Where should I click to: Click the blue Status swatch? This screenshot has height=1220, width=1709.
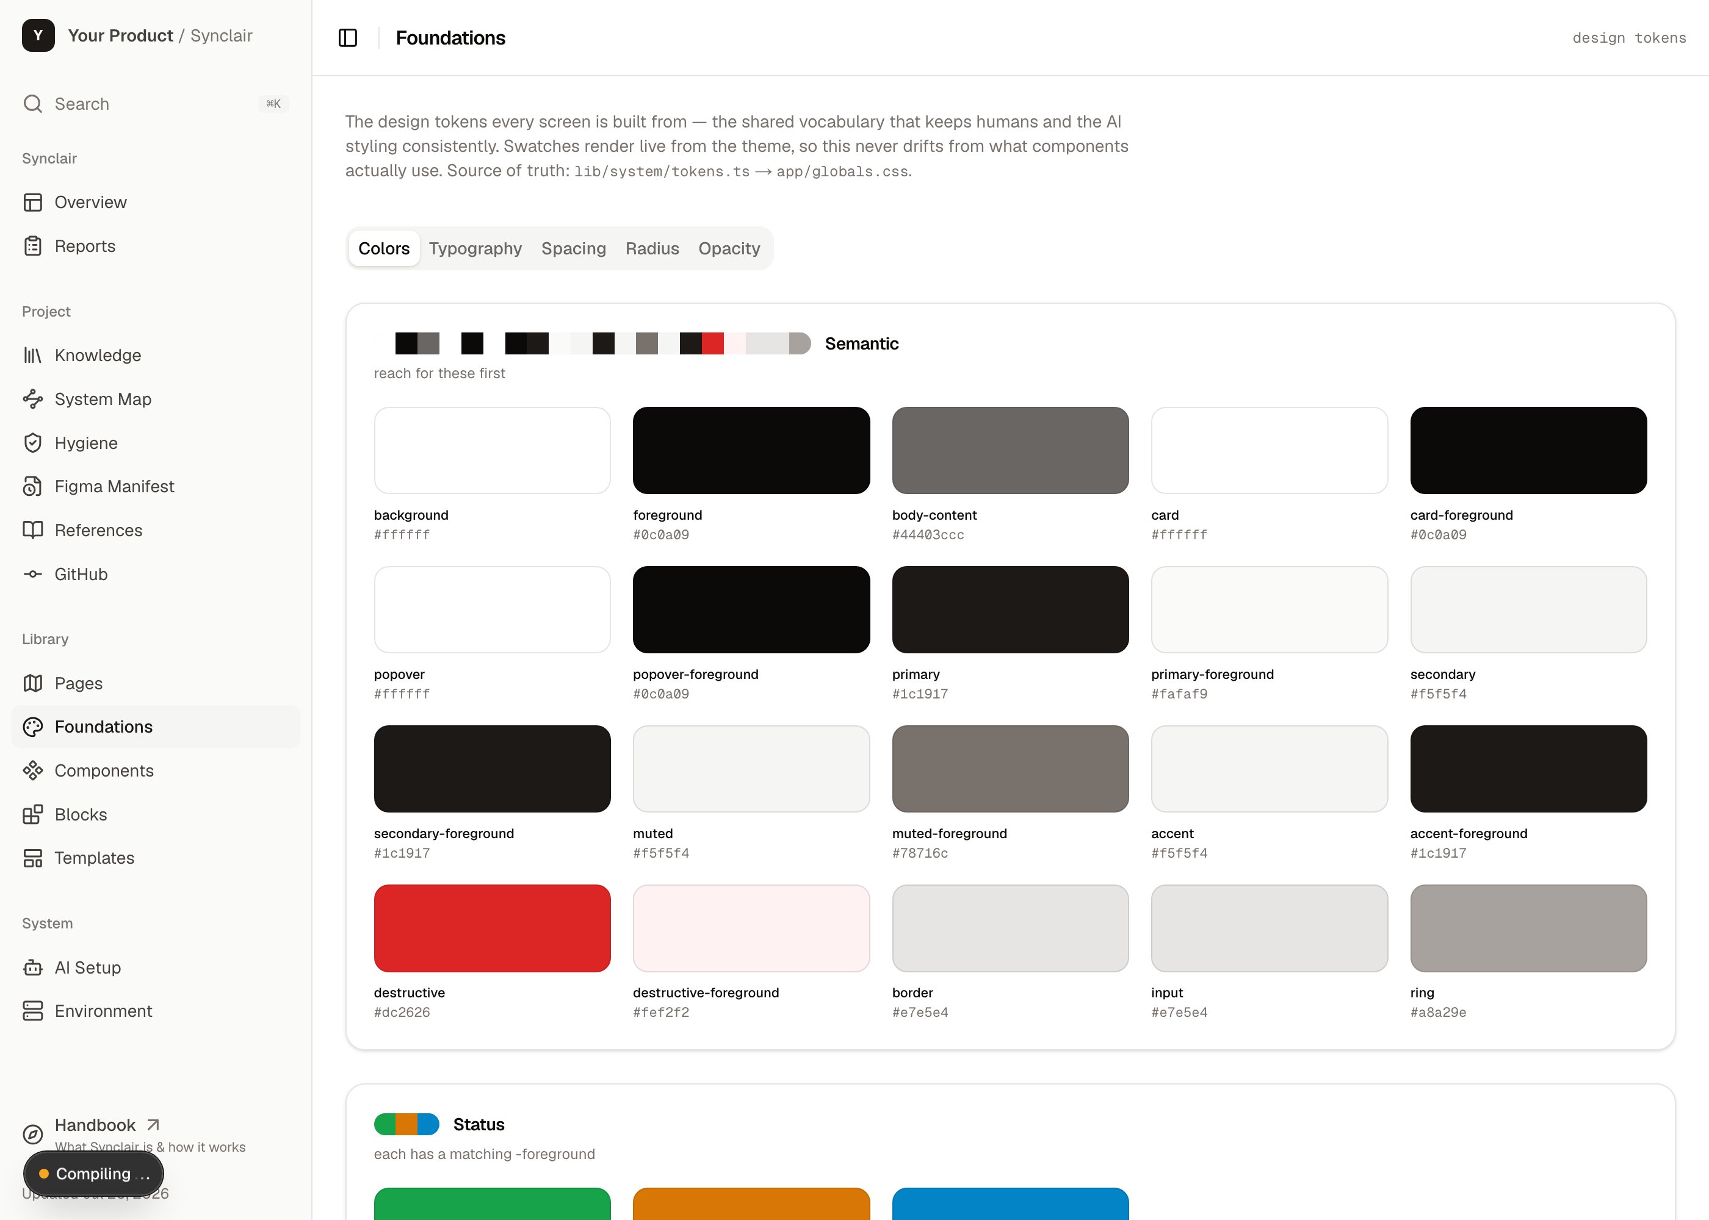1010,1204
